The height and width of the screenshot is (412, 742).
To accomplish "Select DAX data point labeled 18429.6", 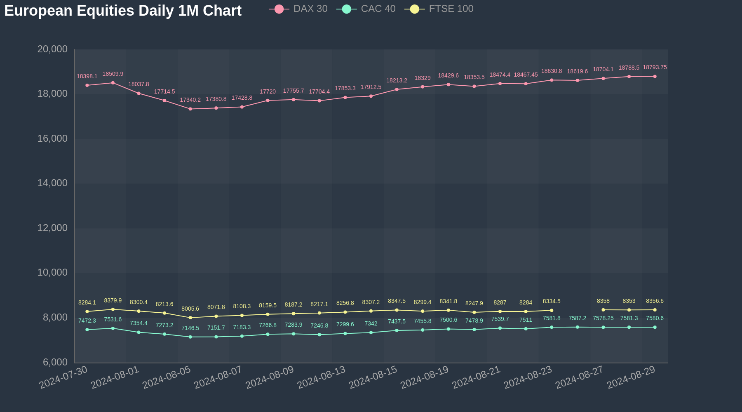I will [x=448, y=84].
